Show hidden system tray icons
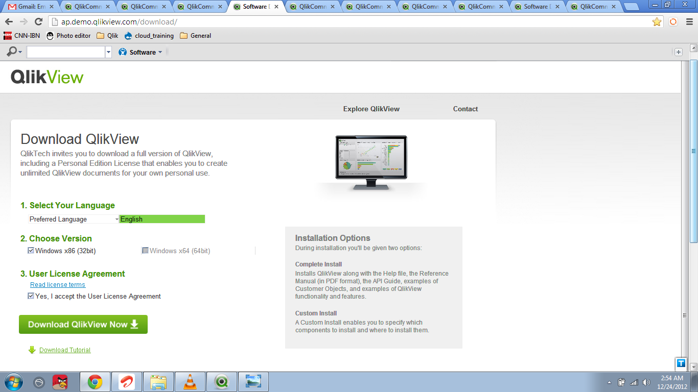 coord(609,382)
